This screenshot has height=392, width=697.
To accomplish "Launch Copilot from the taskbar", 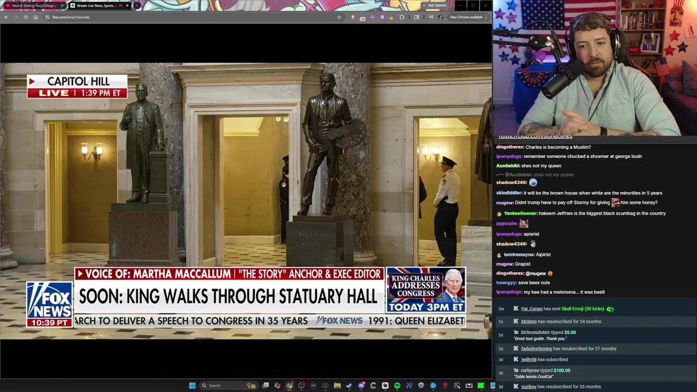I will (277, 385).
